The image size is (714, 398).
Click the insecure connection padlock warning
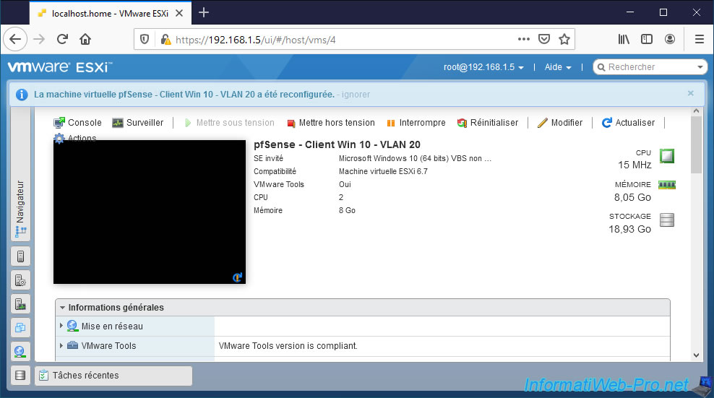pyautogui.click(x=165, y=40)
